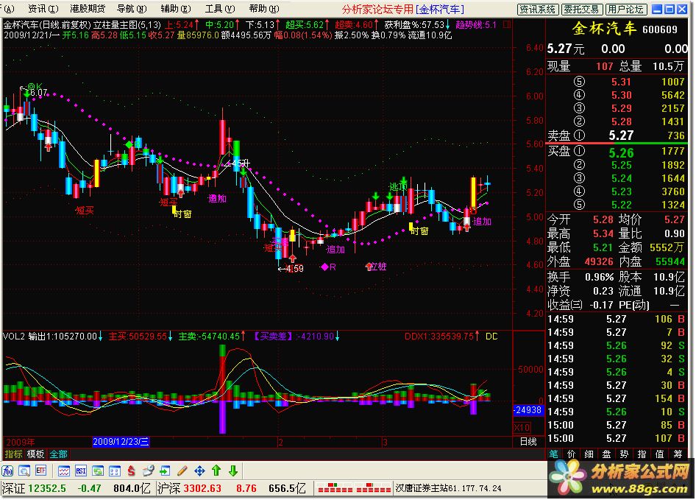Click the 日线 period selector
This screenshot has width=696, height=500.
(528, 442)
